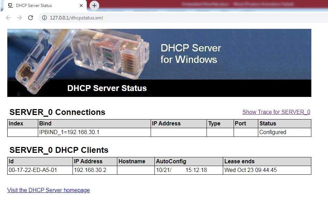The width and height of the screenshot is (328, 198).
Task: Click the browser back arrow
Action: click(8, 18)
